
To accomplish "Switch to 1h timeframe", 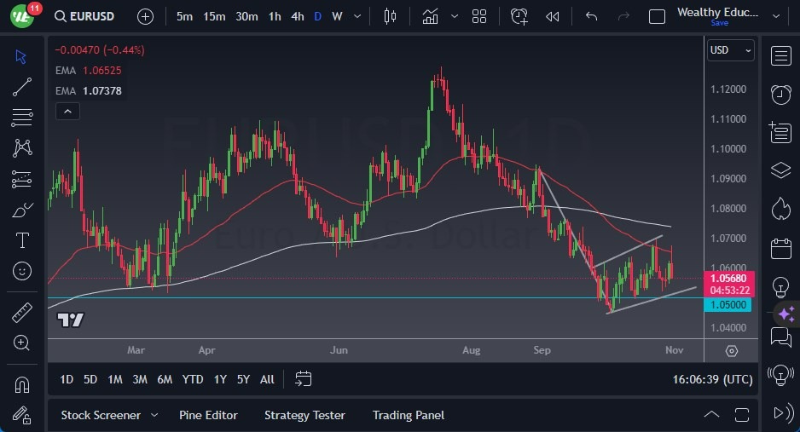I will 275,16.
